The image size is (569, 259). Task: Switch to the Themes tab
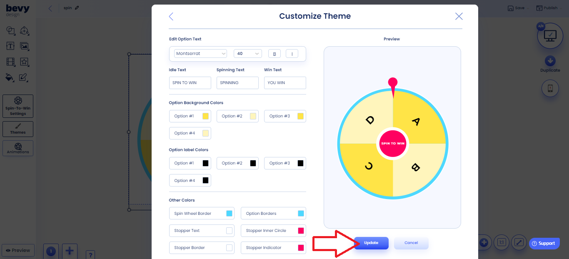18,129
